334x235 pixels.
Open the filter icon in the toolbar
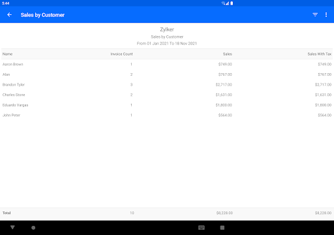[315, 14]
